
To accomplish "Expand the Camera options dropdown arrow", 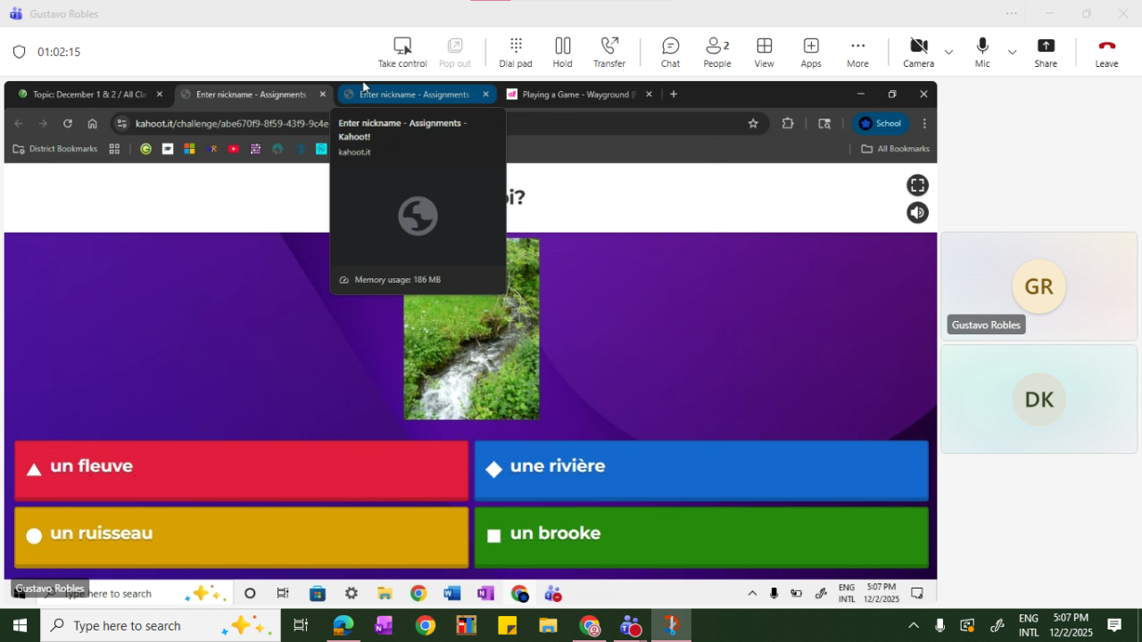I will pyautogui.click(x=948, y=52).
